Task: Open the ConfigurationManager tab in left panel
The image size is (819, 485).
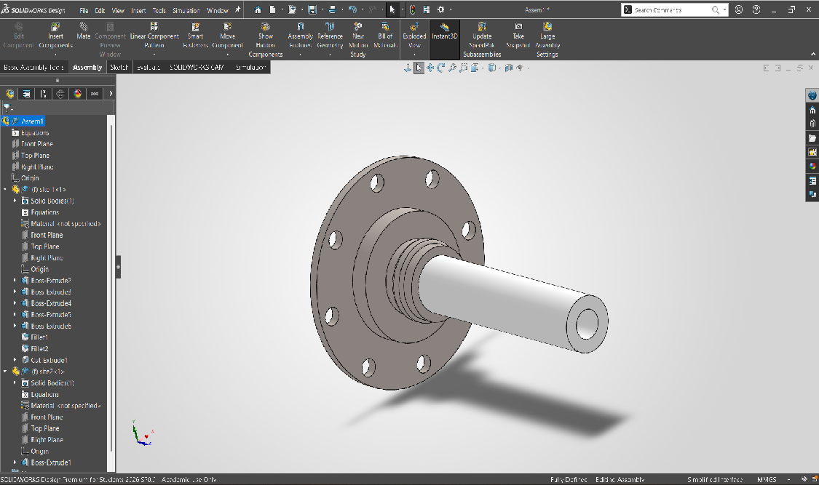Action: (44, 94)
